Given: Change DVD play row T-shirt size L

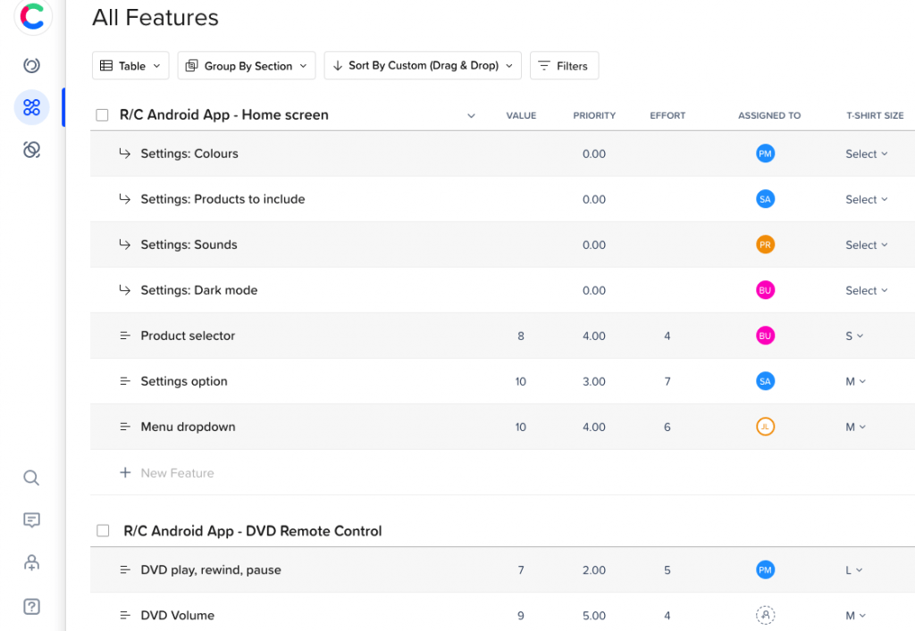Looking at the screenshot, I should tap(854, 569).
